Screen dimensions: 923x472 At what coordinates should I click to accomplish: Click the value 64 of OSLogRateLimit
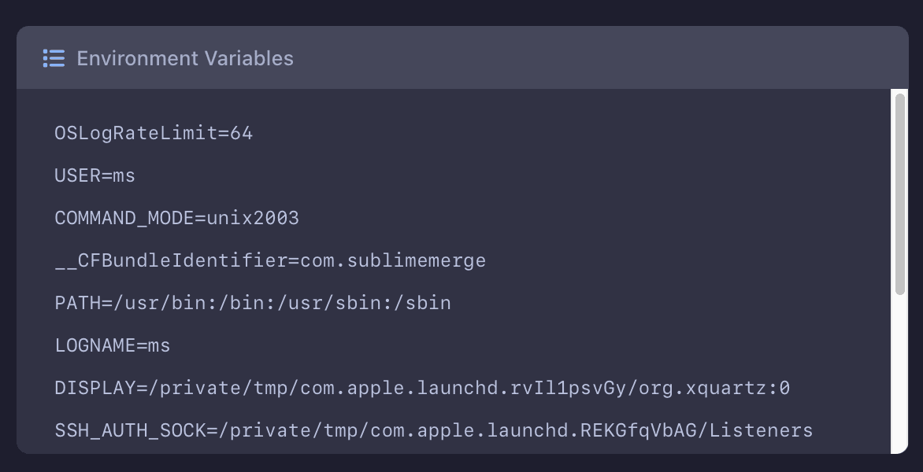tap(242, 134)
